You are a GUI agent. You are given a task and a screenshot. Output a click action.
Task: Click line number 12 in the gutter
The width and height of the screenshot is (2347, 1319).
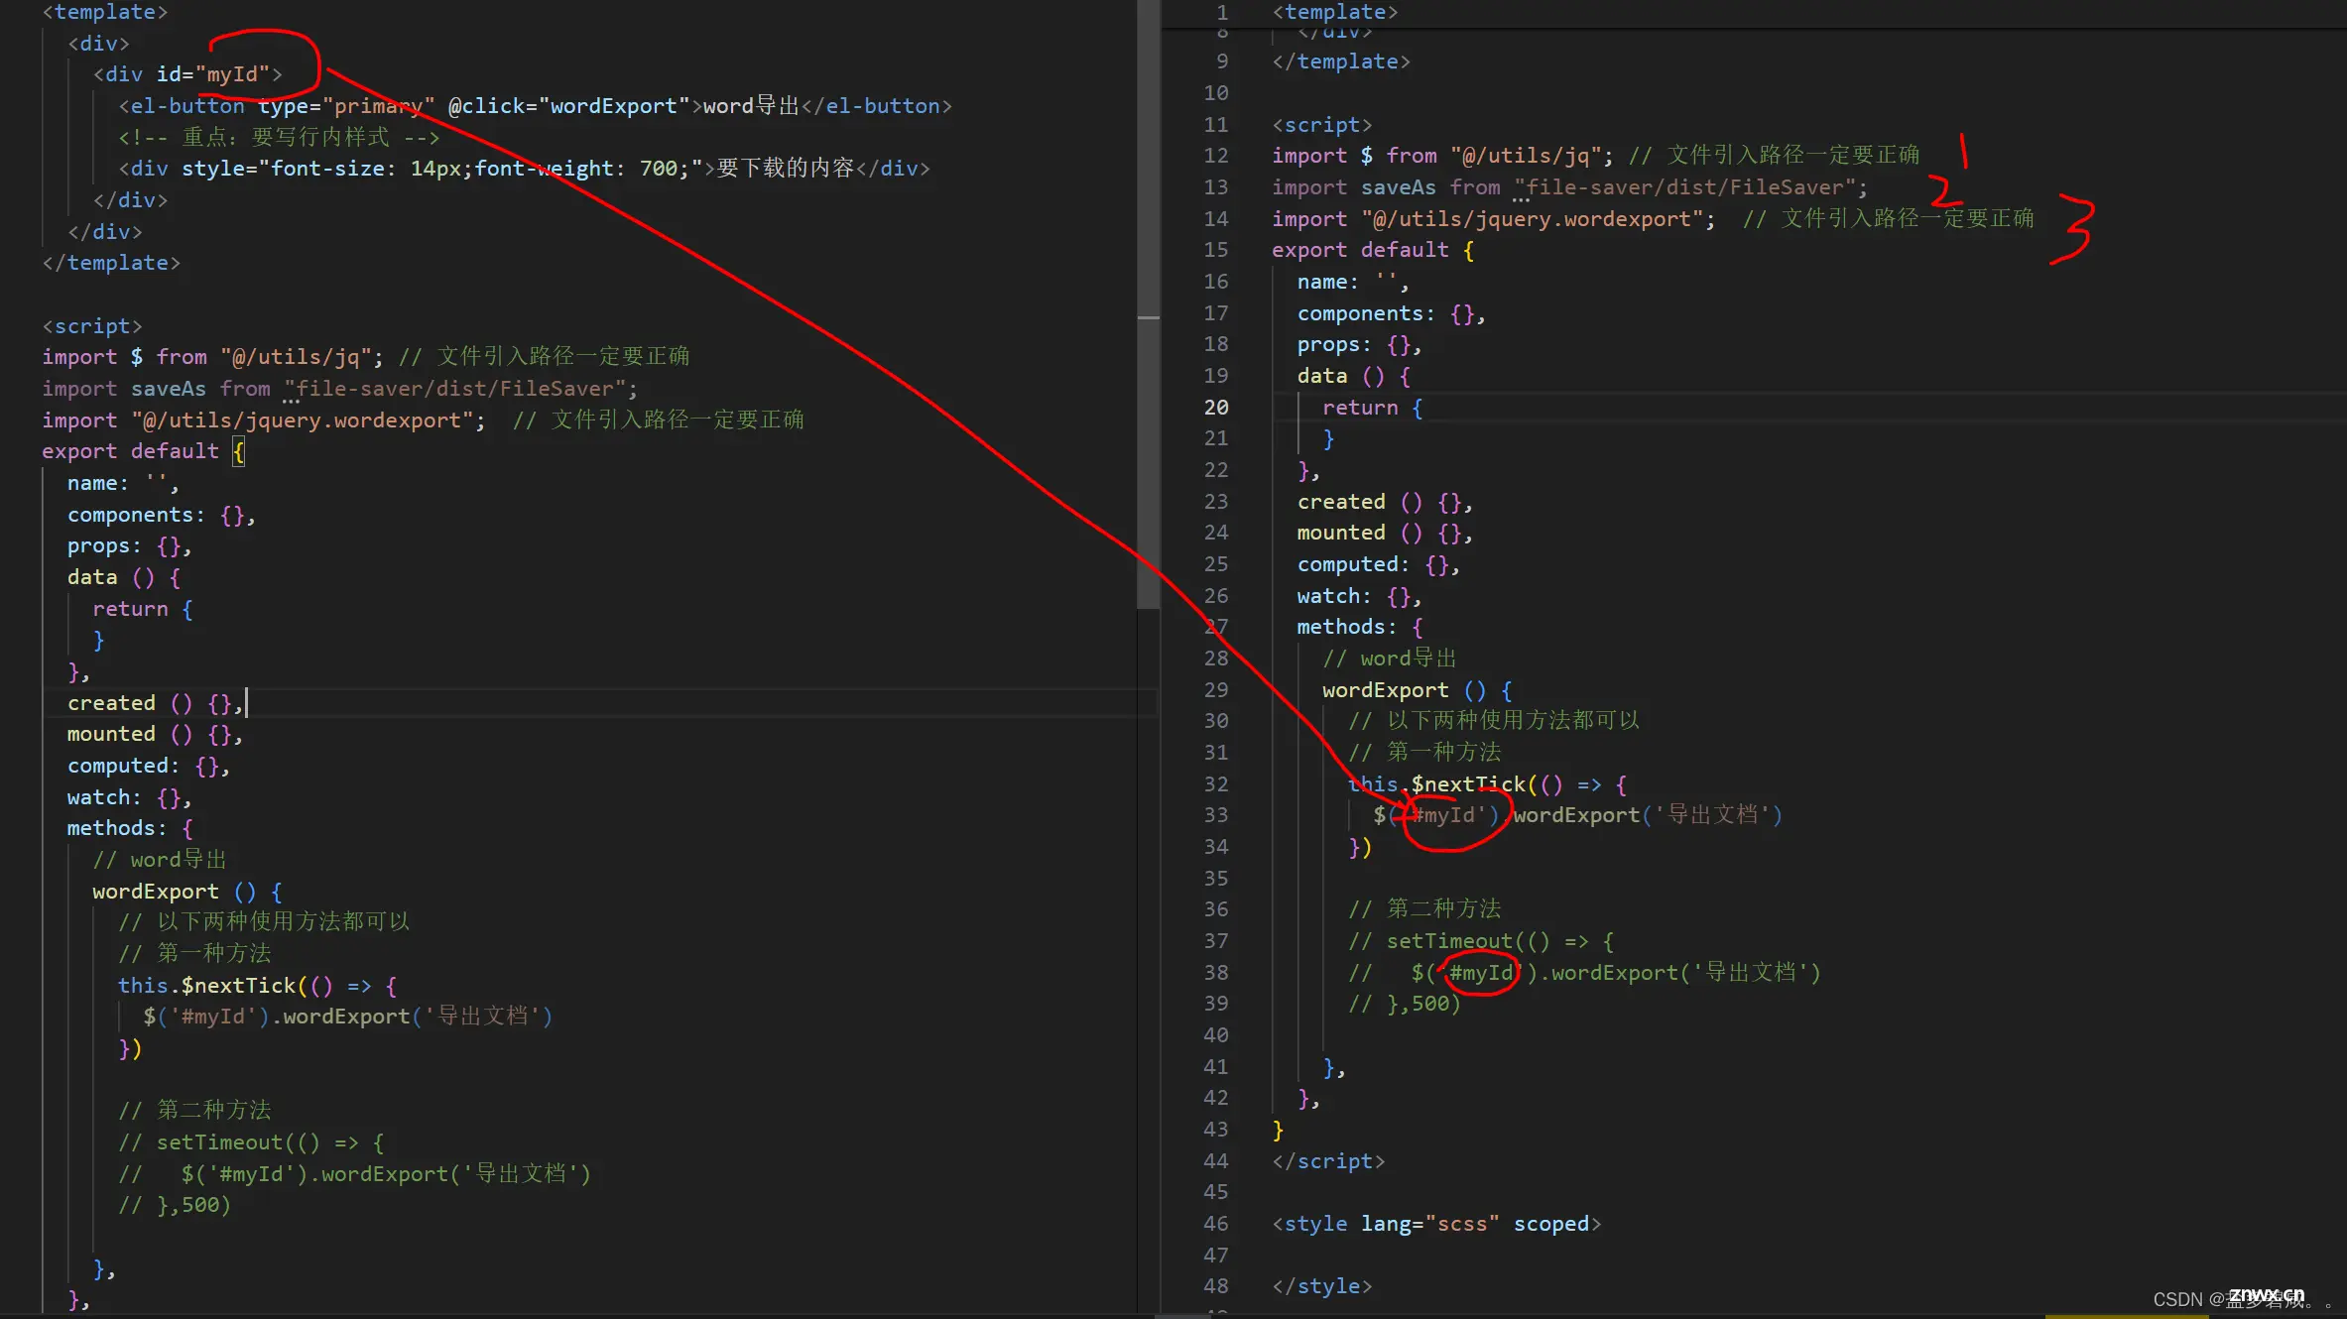[1216, 156]
